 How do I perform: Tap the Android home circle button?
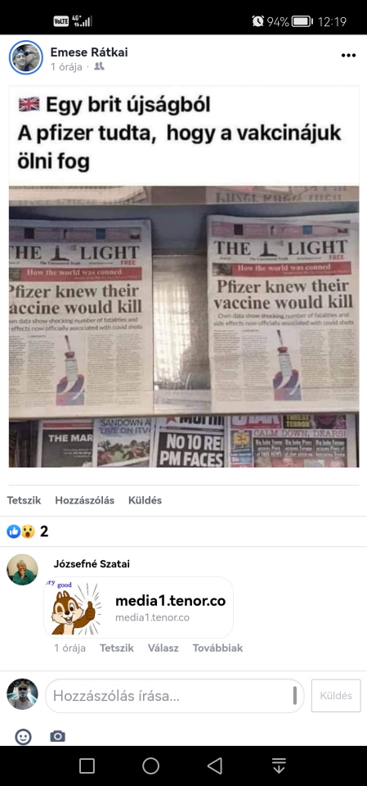[x=150, y=766]
